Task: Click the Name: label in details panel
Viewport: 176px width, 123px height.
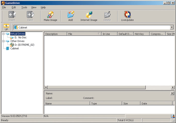Action: 49,93
